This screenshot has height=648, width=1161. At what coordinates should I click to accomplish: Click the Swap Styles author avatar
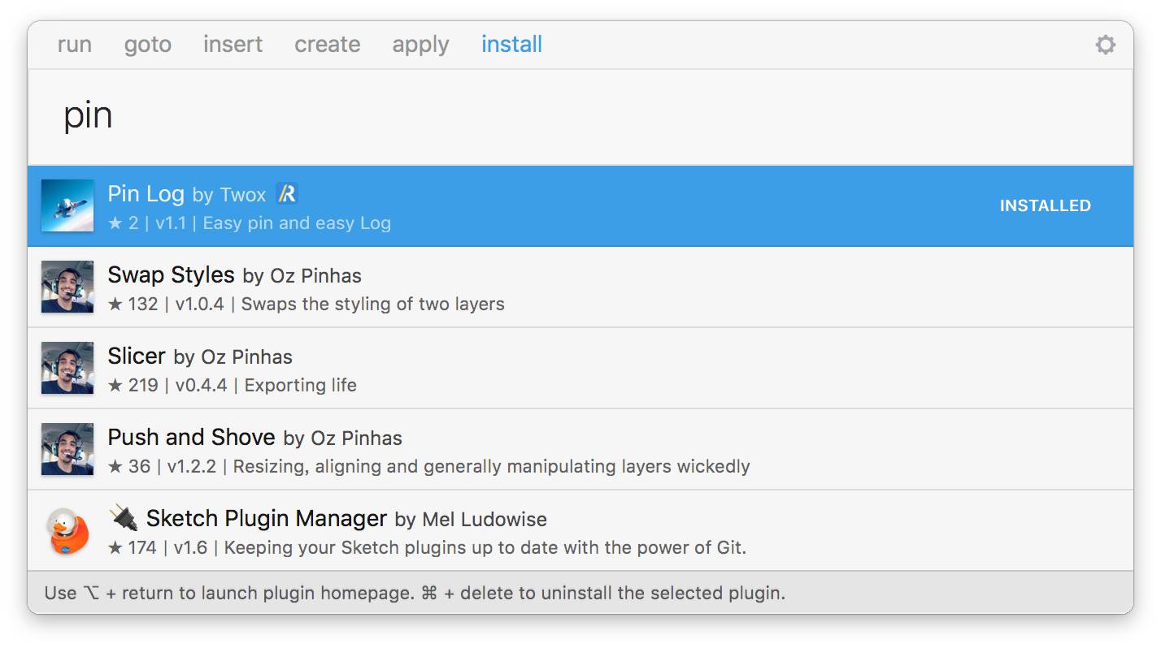[x=67, y=287]
